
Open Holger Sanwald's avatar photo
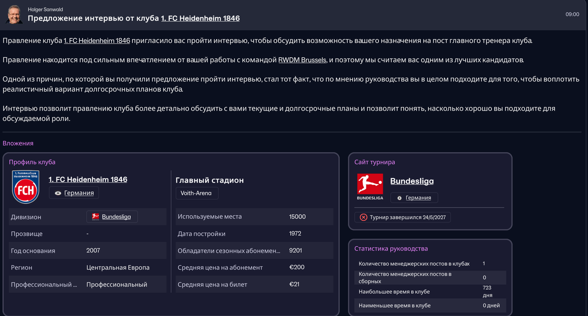(x=14, y=14)
